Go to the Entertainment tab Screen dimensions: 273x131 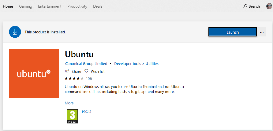pos(50,6)
